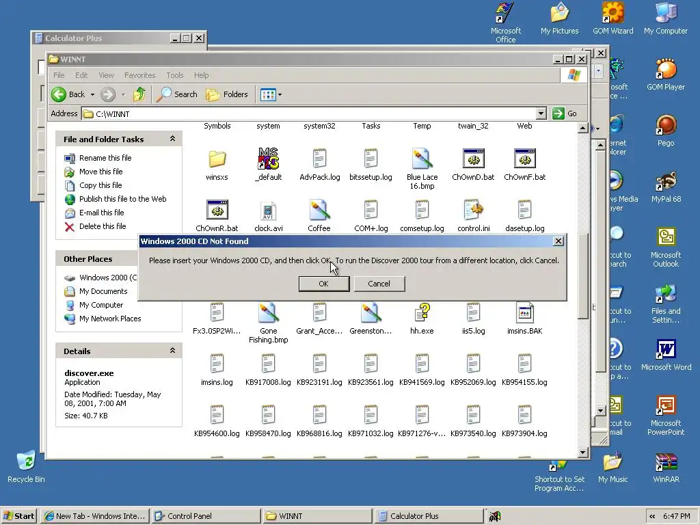
Task: Open the address bar dropdown arrow
Action: (x=541, y=113)
